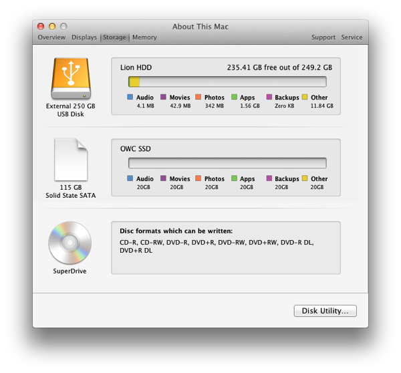Click the External USB Disk drive icon
Screen dimensions: 401x373
coord(71,78)
